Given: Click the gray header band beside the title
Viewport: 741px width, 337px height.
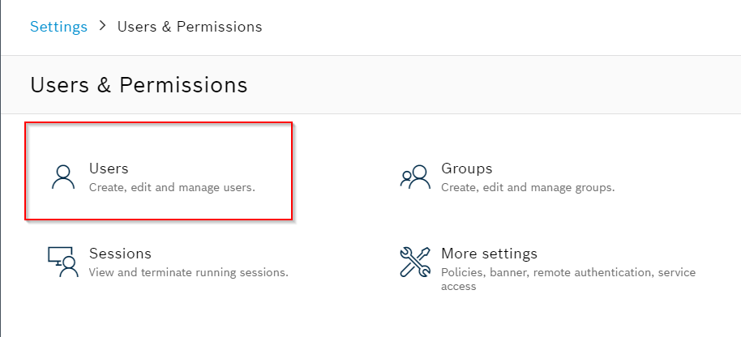Looking at the screenshot, I should 491,85.
